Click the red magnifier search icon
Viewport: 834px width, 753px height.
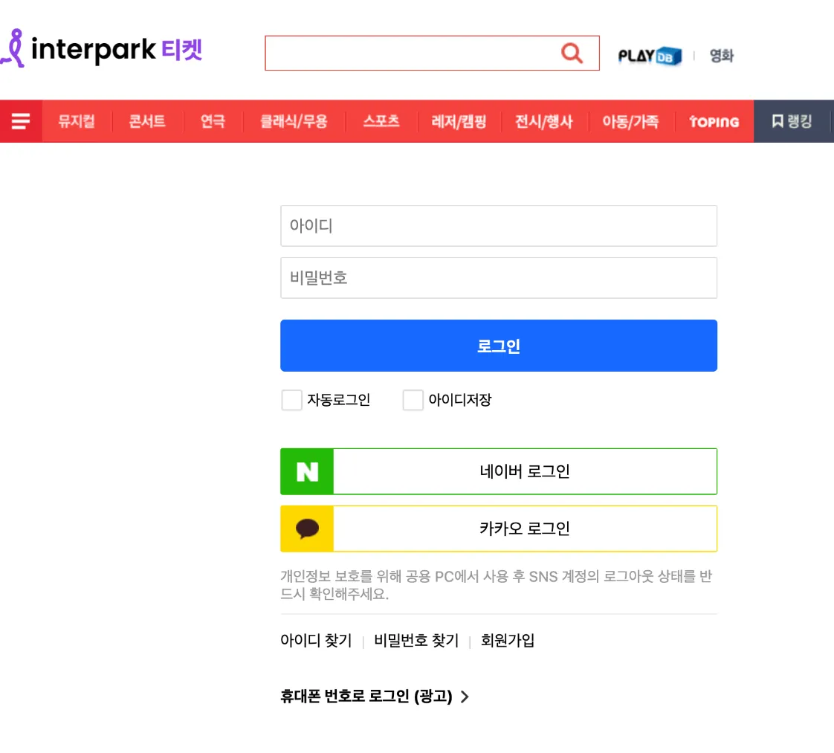[572, 54]
